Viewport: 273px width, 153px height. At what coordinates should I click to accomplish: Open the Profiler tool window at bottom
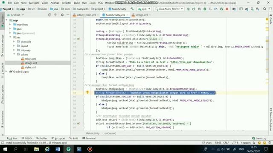tap(41, 138)
